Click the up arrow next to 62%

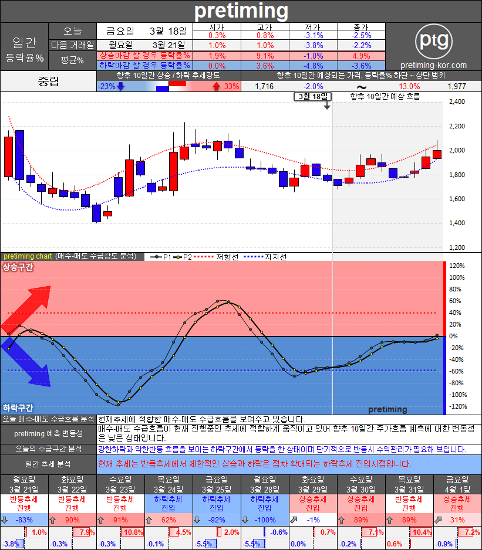[149, 520]
